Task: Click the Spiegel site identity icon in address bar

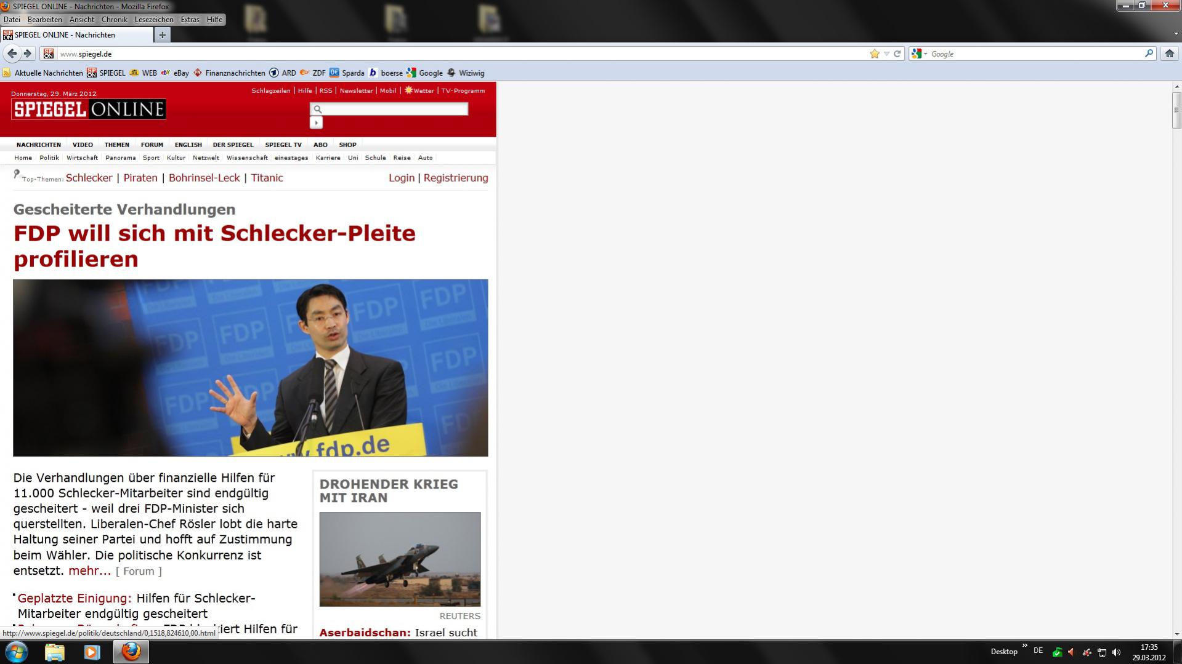Action: (x=49, y=54)
